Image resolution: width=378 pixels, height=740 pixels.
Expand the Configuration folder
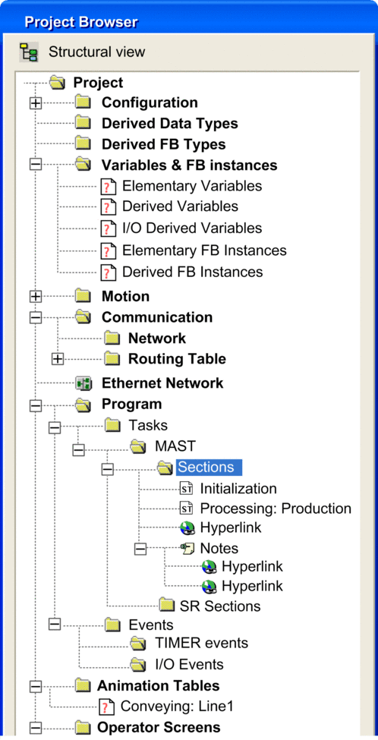(36, 103)
